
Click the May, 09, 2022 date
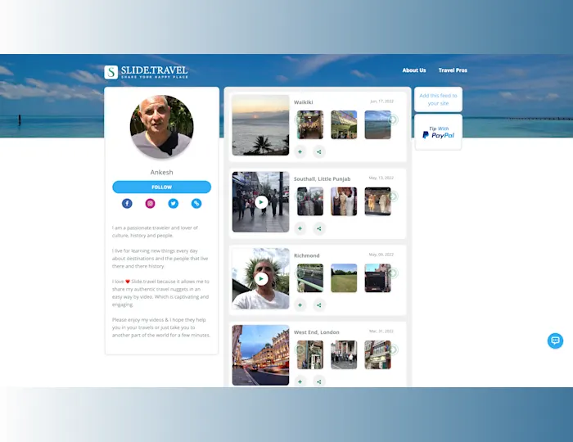[381, 255]
